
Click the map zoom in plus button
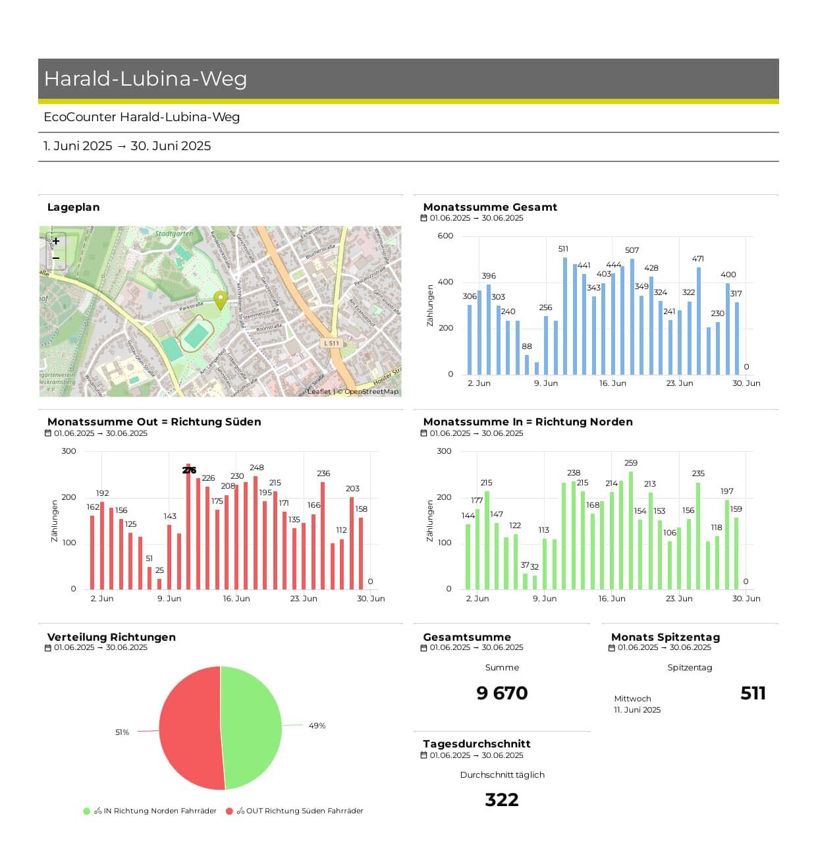56,241
